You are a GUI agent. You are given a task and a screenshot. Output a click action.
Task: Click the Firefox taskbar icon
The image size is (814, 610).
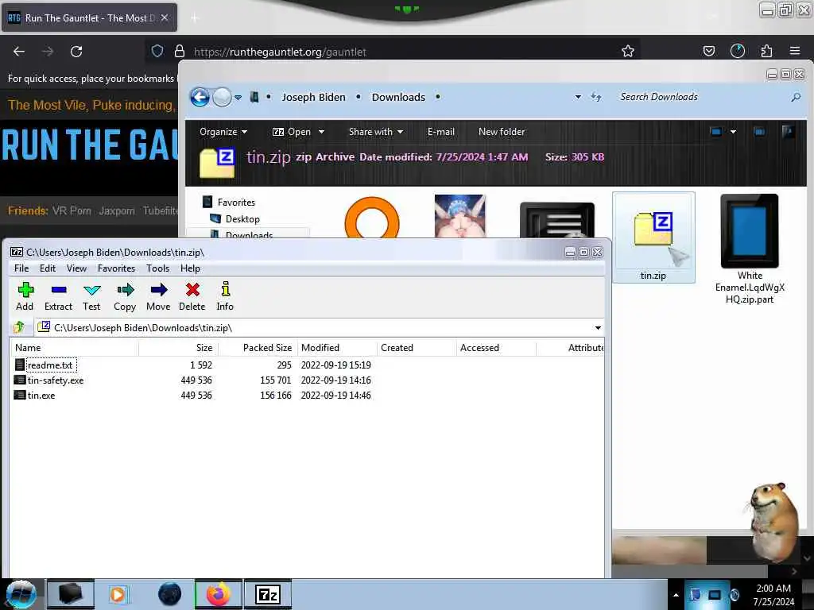[x=218, y=594]
